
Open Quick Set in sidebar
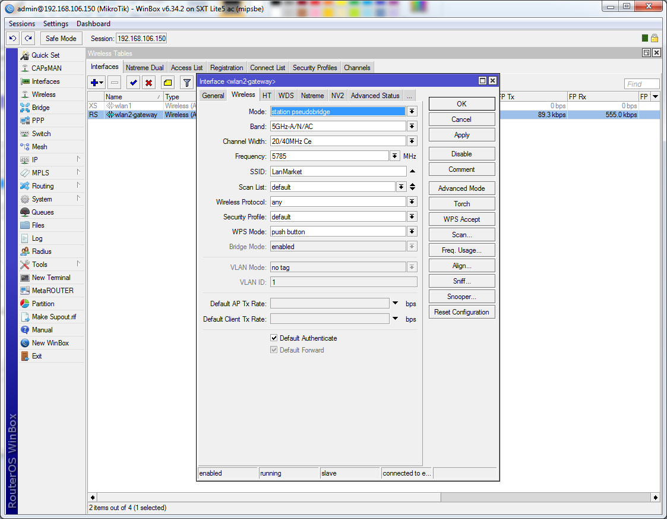tap(45, 55)
